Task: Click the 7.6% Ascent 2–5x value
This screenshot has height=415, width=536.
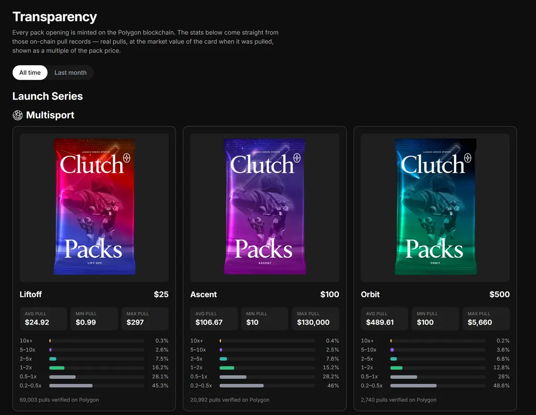Action: (332, 359)
